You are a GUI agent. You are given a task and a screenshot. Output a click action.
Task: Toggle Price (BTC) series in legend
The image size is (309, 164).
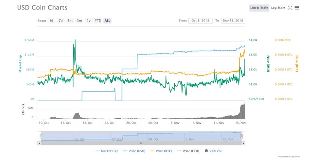[162, 151]
